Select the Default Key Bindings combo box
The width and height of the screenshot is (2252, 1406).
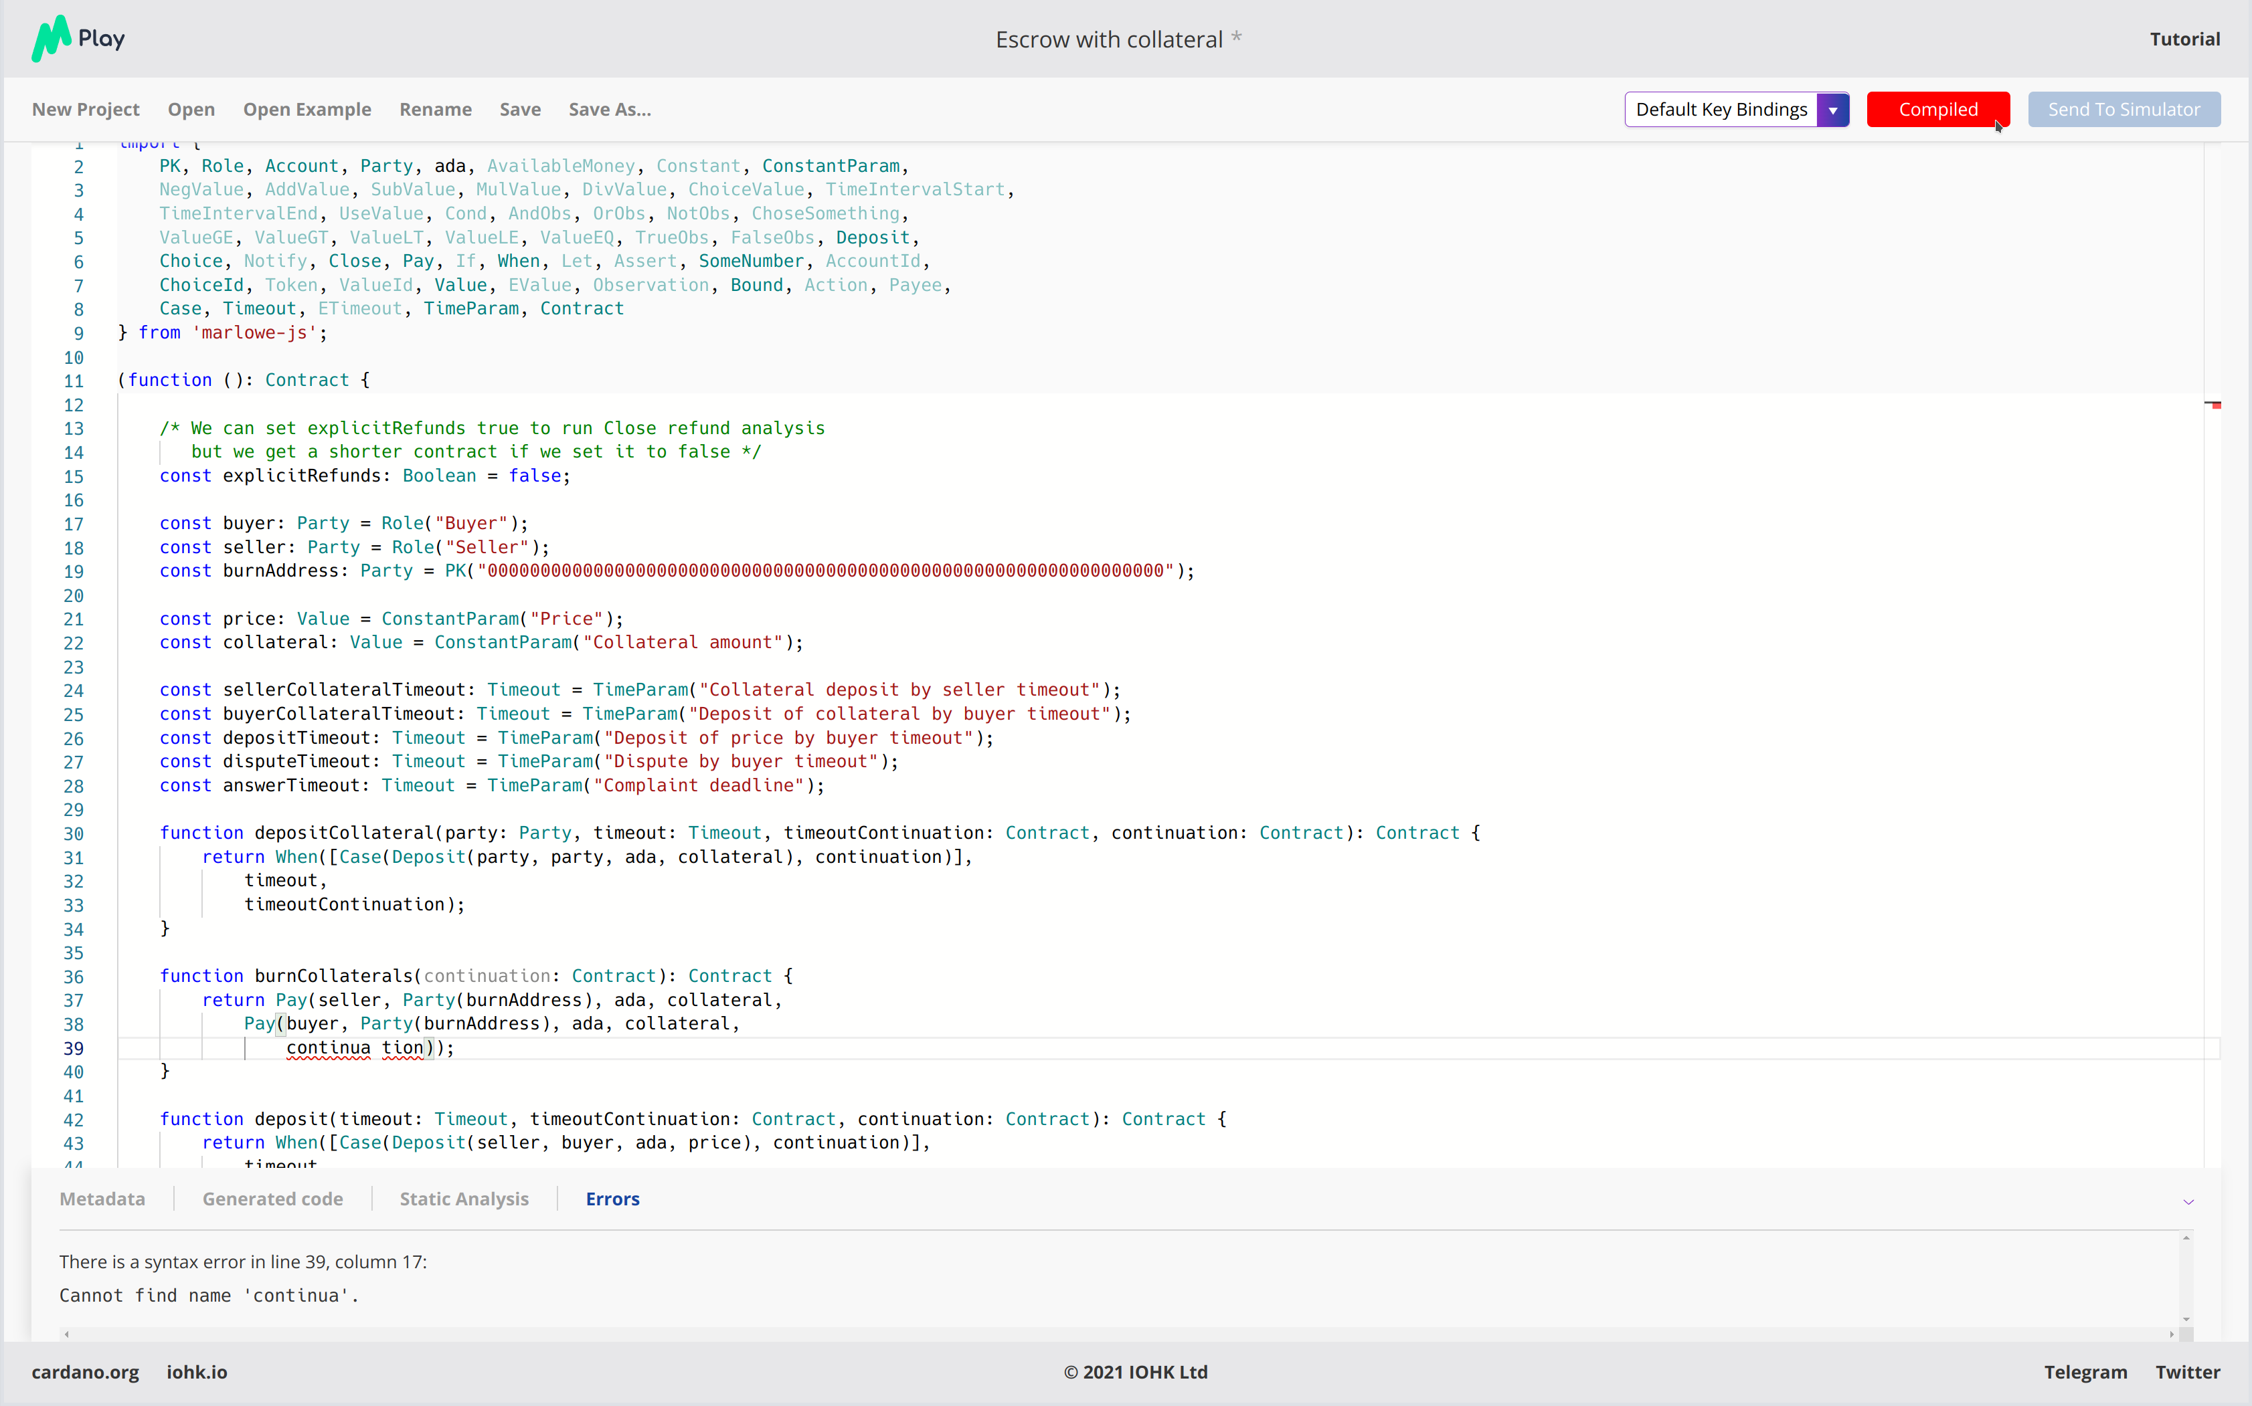1721,110
